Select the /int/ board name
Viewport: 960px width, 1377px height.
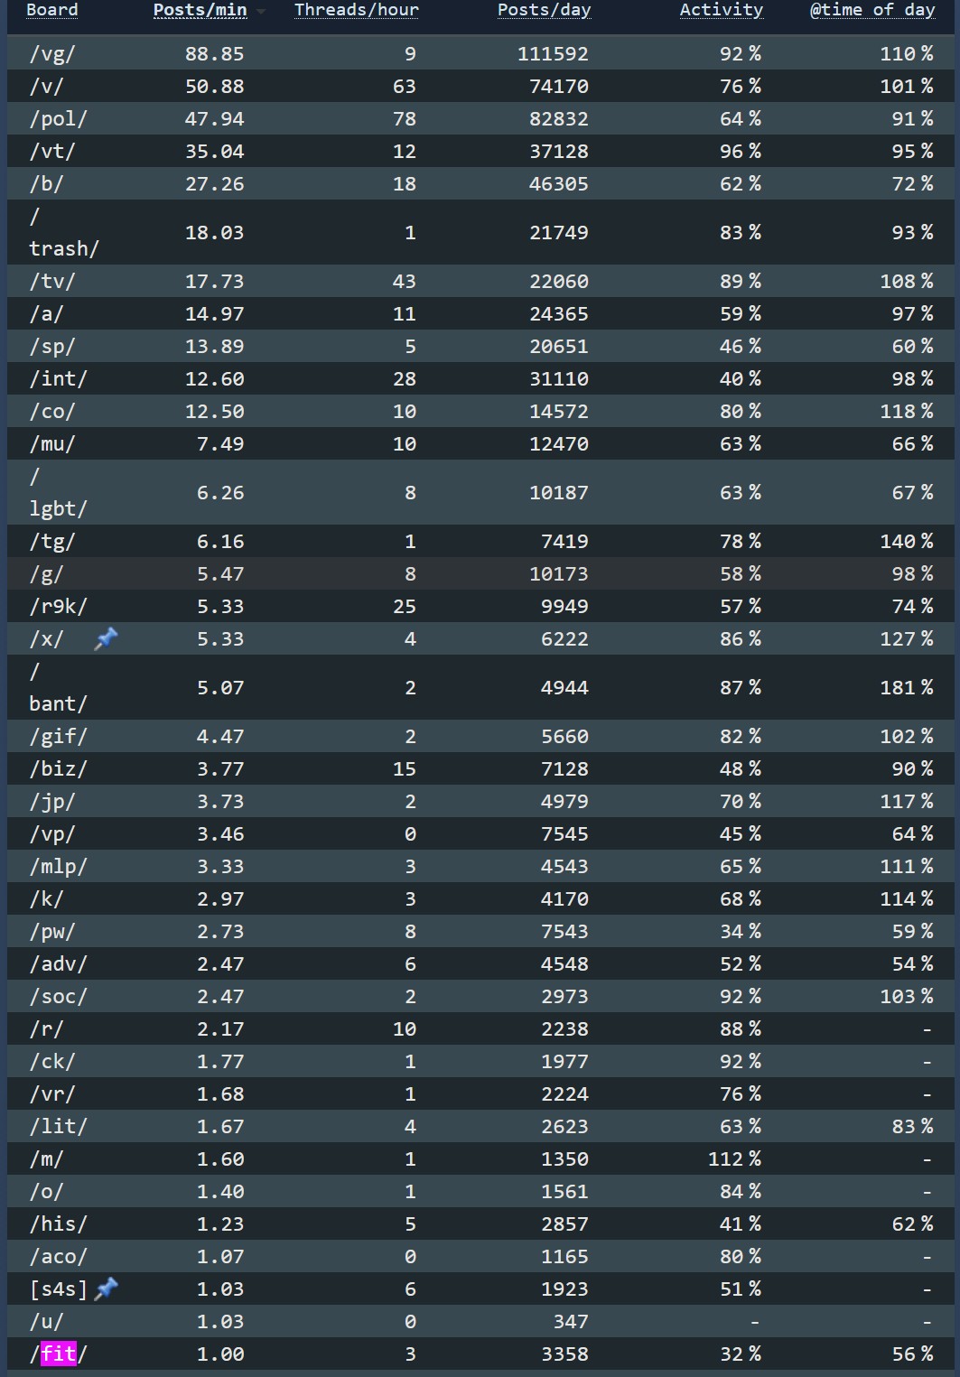coord(58,379)
